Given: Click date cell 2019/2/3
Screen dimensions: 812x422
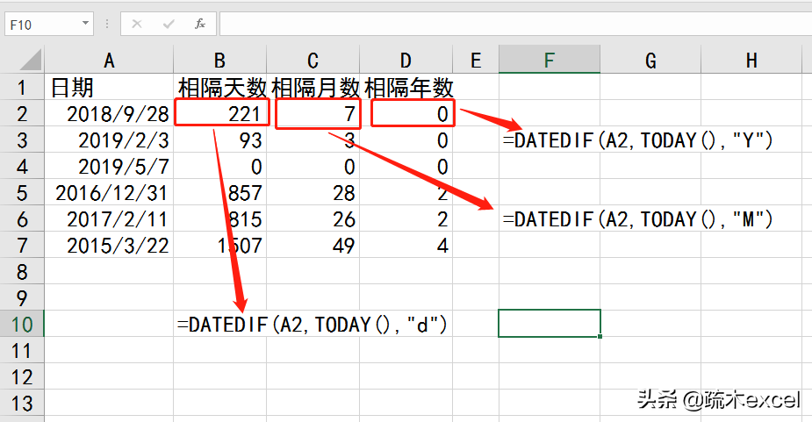Looking at the screenshot, I should 109,139.
